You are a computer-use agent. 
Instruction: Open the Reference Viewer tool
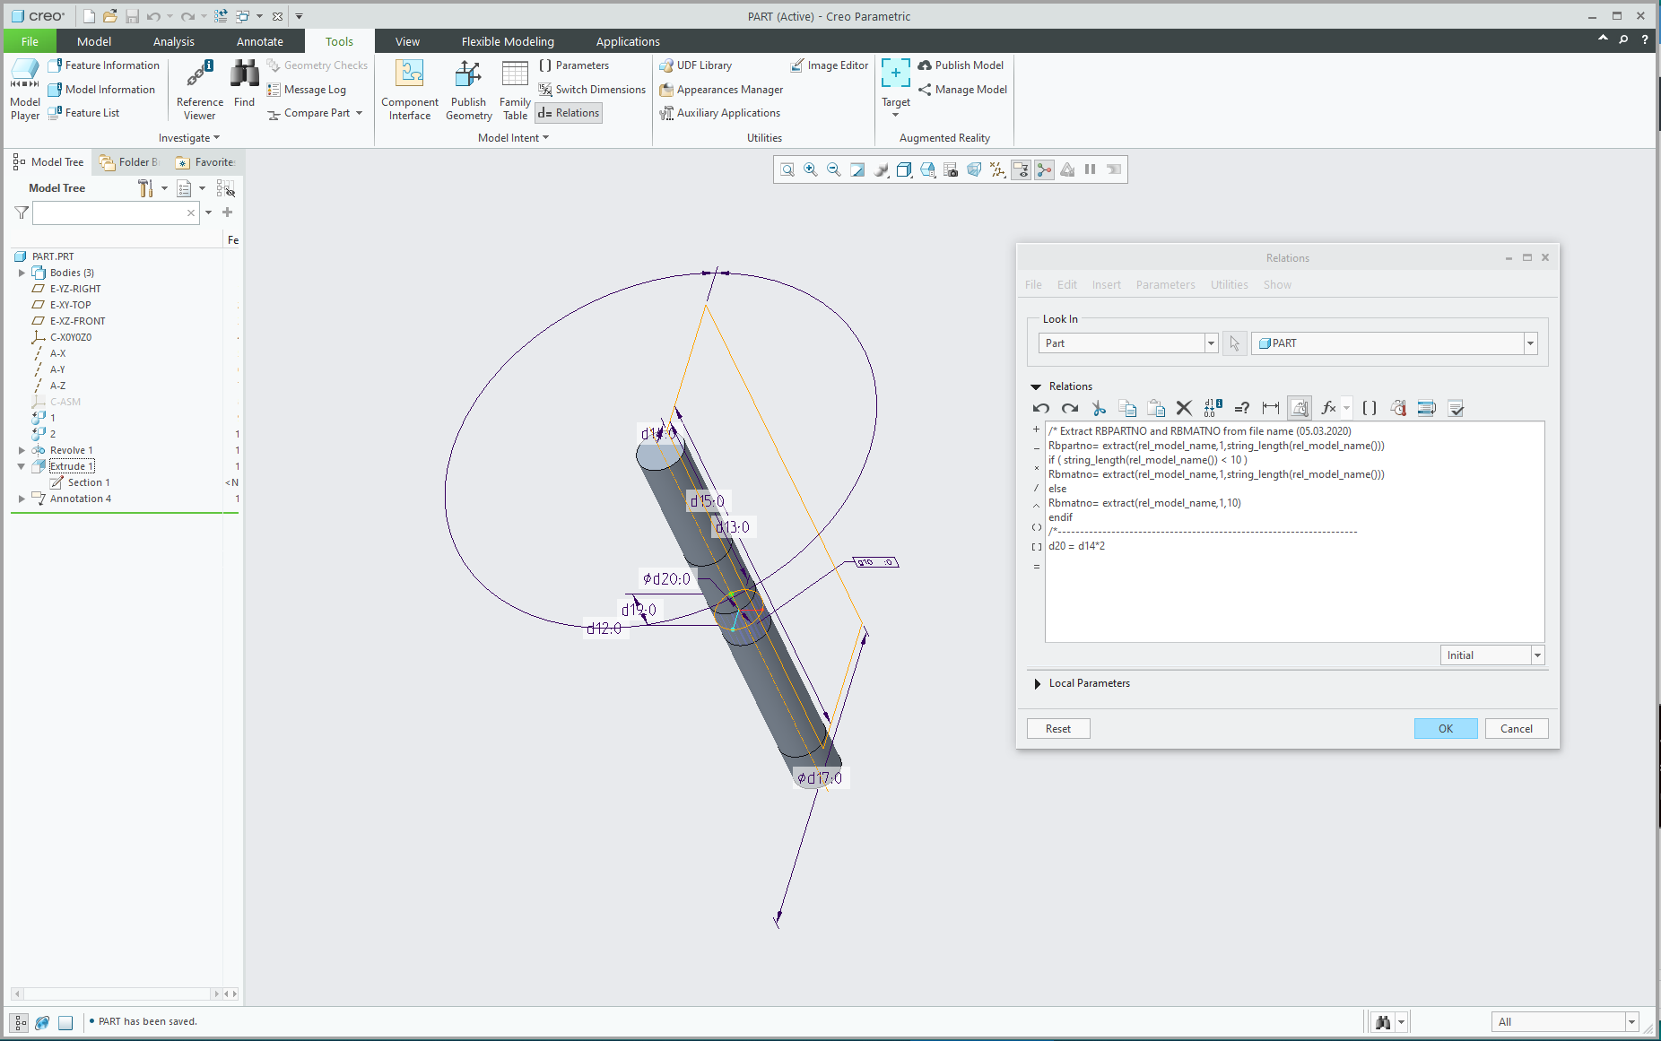pos(199,90)
